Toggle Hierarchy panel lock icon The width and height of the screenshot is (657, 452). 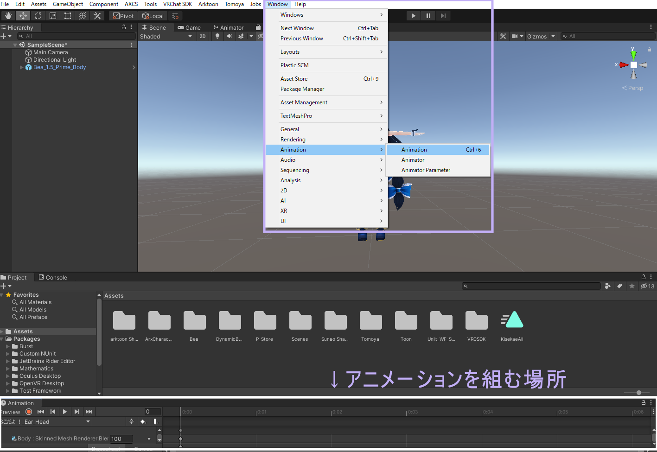pos(124,27)
